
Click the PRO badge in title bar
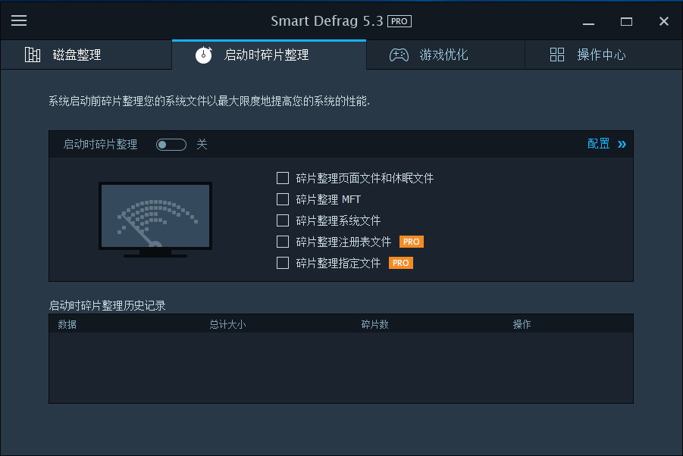[x=399, y=21]
